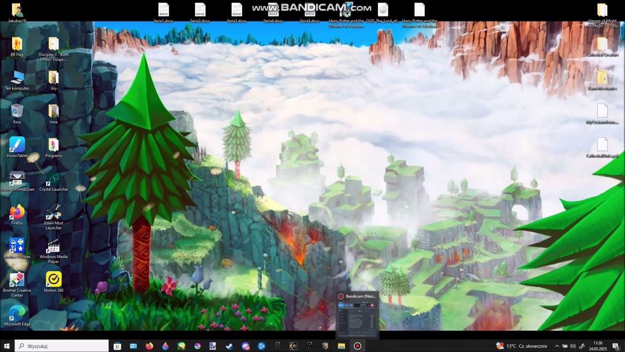The width and height of the screenshot is (625, 352).
Task: Open the clock showing 11:26 24.05.2025
Action: pyautogui.click(x=598, y=346)
